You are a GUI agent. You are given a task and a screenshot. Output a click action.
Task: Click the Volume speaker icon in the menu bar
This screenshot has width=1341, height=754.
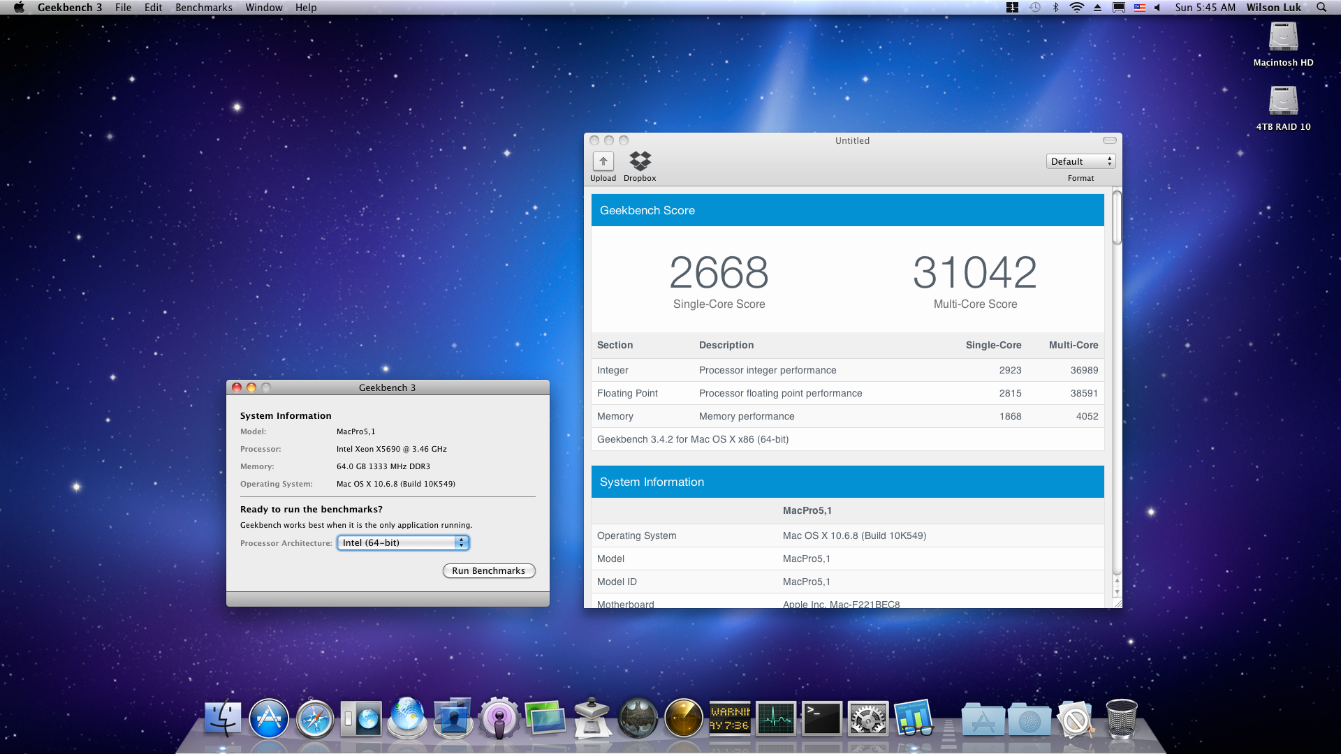pos(1157,7)
